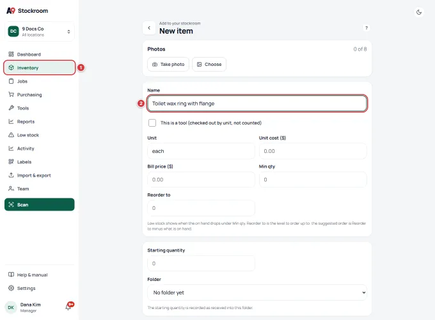Open the Jobs page
435x320 pixels.
click(40, 81)
